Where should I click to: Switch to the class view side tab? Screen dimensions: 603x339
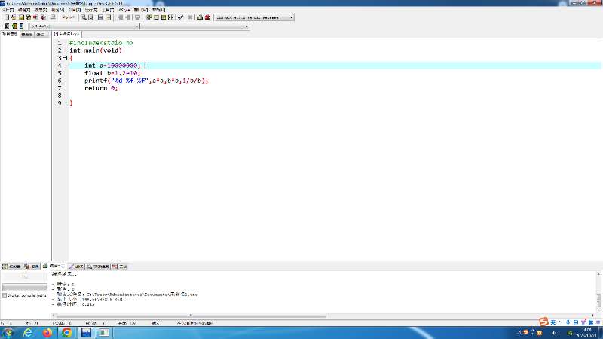tap(27, 35)
